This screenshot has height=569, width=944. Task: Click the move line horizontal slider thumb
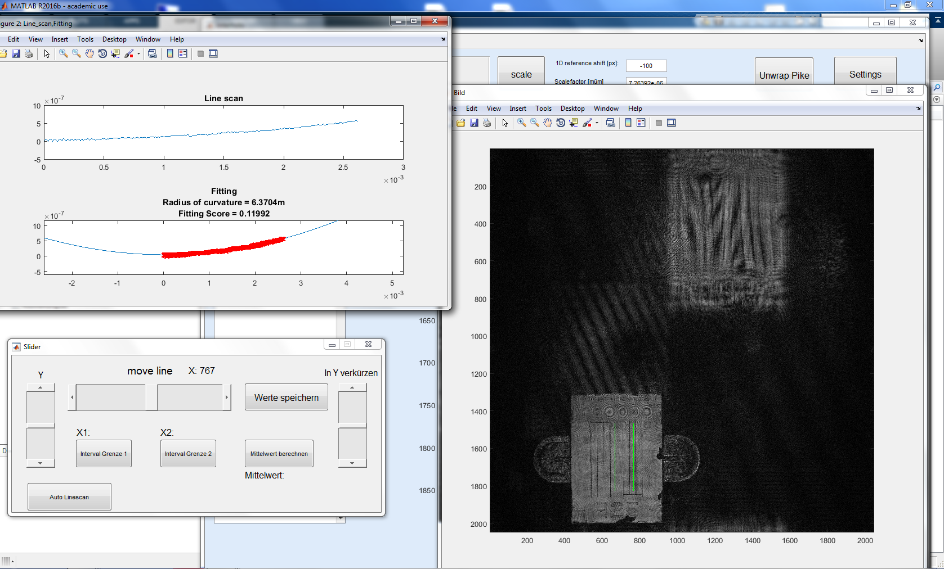[x=151, y=398]
